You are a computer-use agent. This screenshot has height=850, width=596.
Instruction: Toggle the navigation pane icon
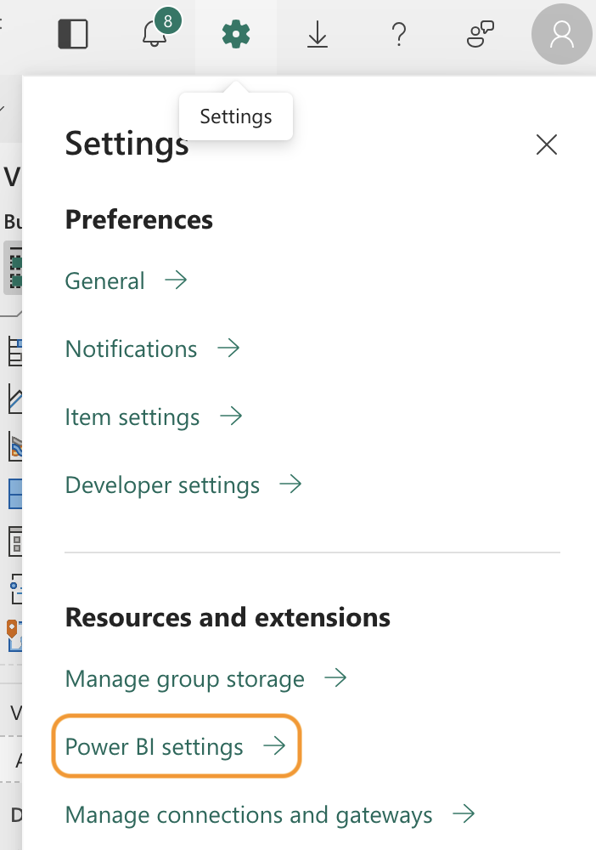coord(73,34)
